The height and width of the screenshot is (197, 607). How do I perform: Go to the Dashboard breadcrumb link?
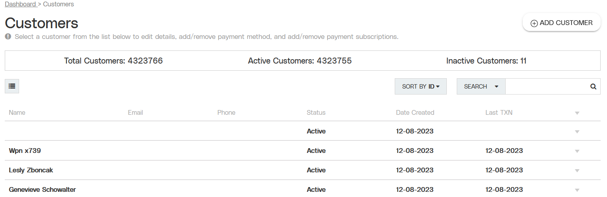[20, 4]
